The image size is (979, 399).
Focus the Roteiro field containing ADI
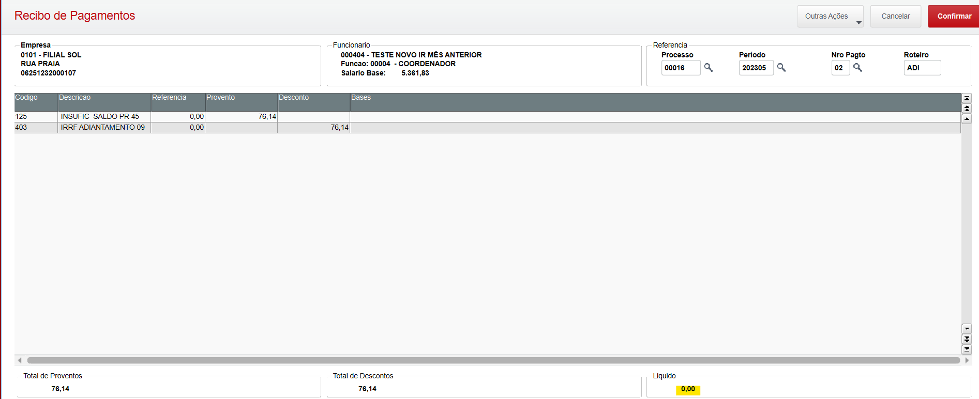(922, 68)
